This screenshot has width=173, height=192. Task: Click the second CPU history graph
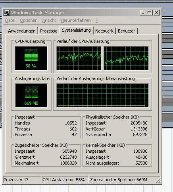(x=126, y=58)
